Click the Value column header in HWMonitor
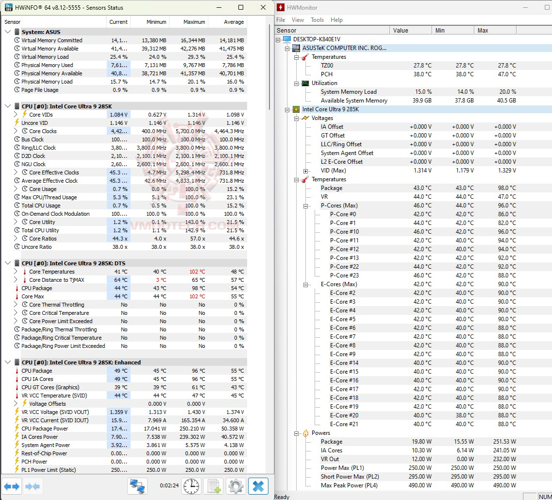The image size is (552, 500). coord(411,30)
